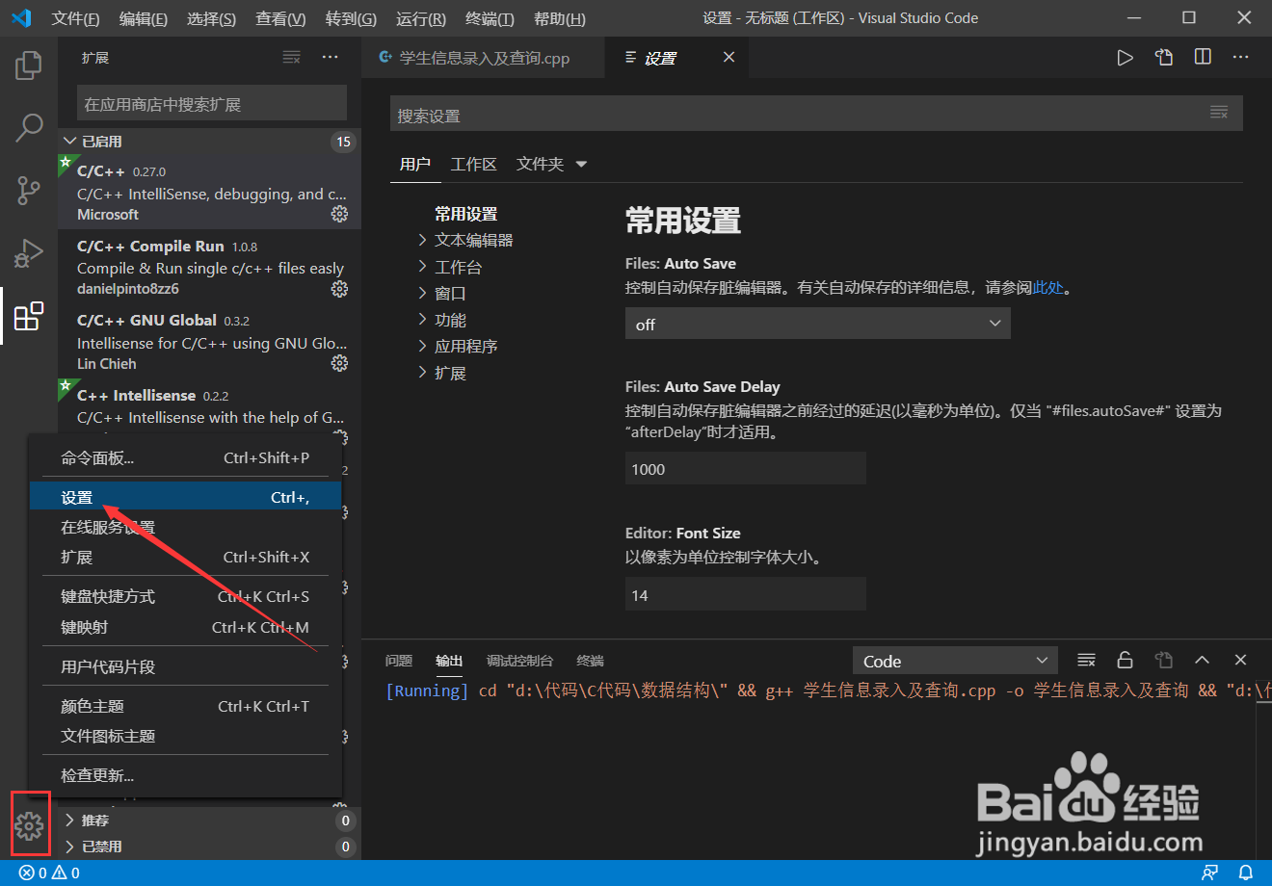Switch to 学生信息录入及查询.cpp tab

(484, 58)
